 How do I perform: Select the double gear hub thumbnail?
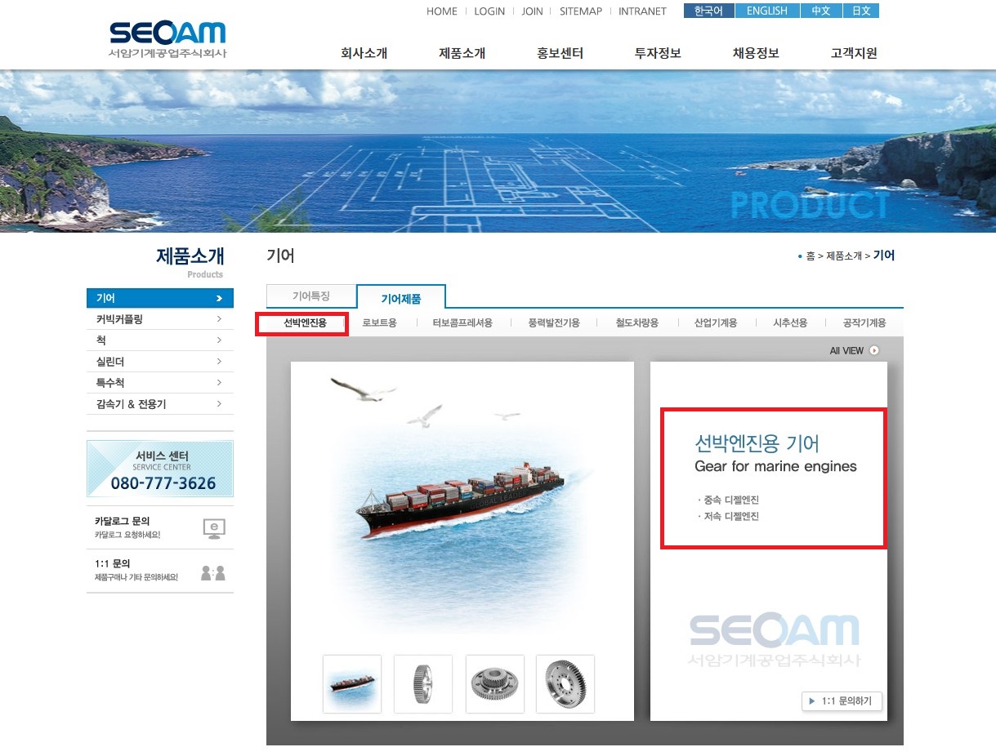pyautogui.click(x=495, y=683)
